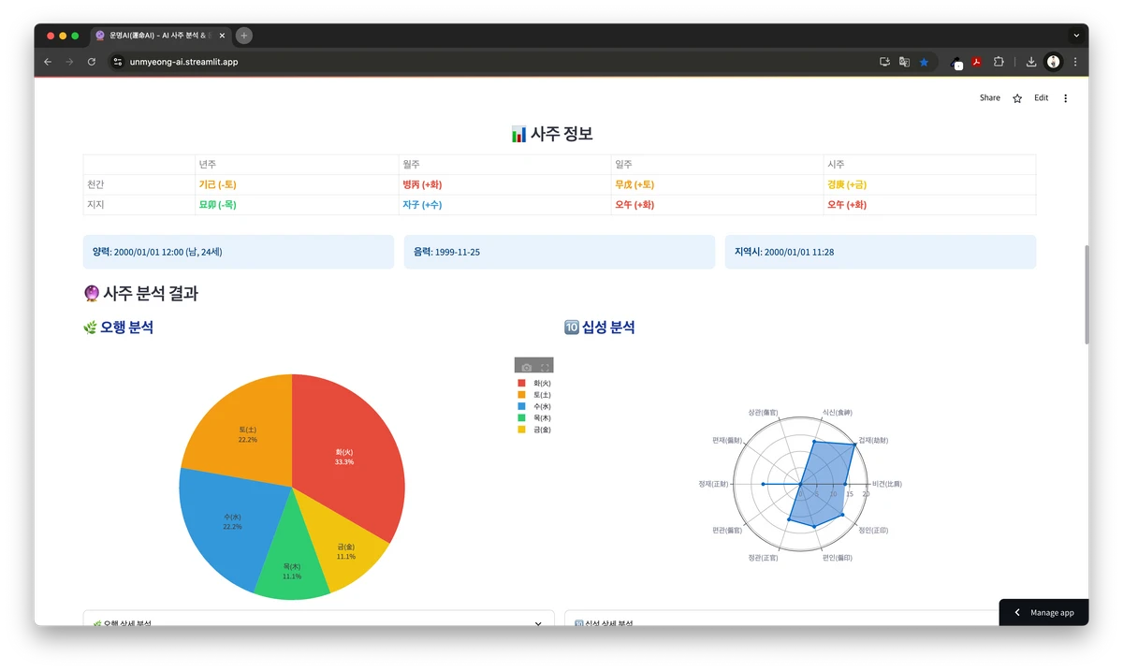Open the color picker extension icon

956,63
